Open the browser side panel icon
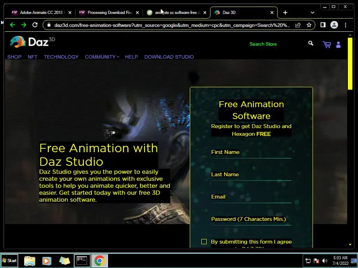The image size is (358, 268). (x=323, y=25)
